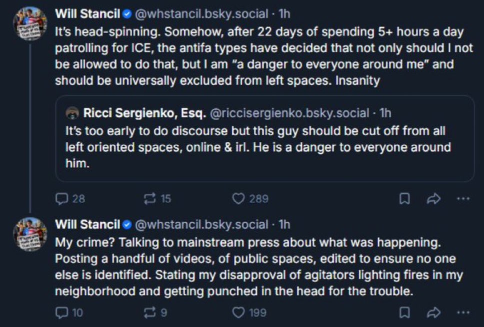Open @whstancil.bsky.social handle on second post
484x327 pixels.
tap(201, 224)
